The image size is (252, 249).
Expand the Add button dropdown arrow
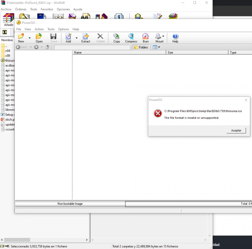[76, 38]
